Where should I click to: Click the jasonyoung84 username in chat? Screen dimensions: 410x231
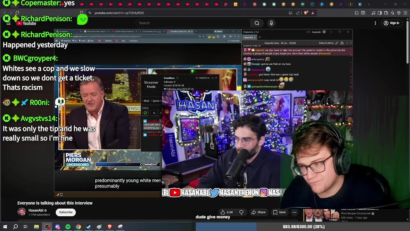(x=255, y=80)
